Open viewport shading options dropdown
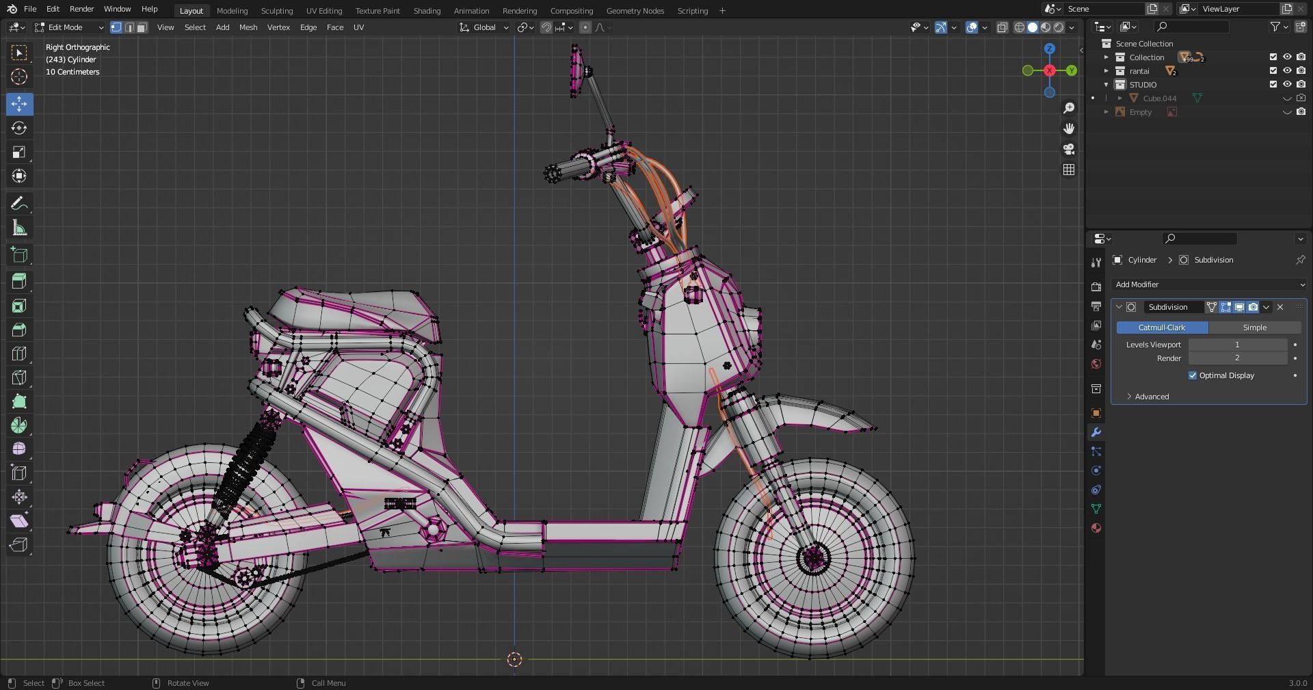The height and width of the screenshot is (690, 1313). pyautogui.click(x=1072, y=27)
